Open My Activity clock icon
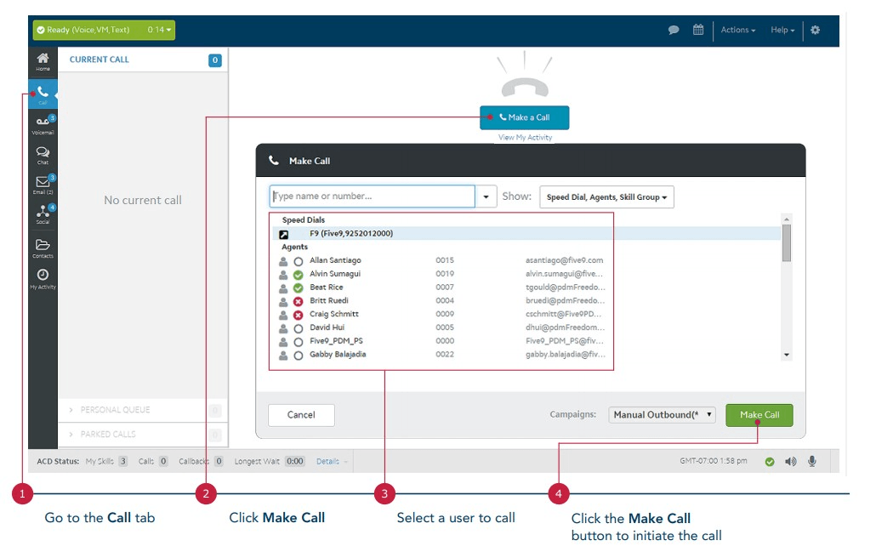The width and height of the screenshot is (876, 552). pos(43,277)
